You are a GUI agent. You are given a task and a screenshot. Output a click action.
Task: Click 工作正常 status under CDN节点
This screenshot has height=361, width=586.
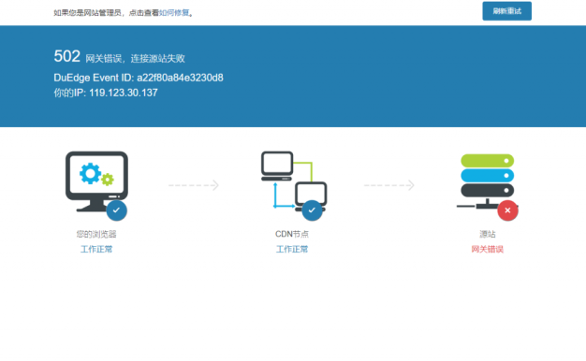click(x=292, y=249)
